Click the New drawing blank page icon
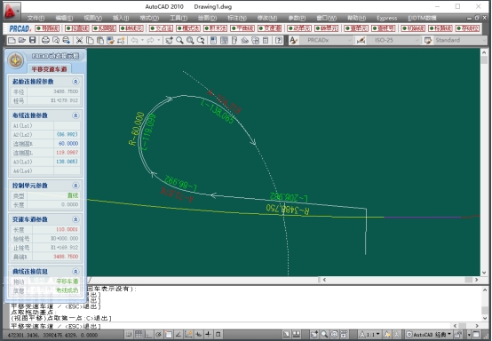This screenshot has width=492, height=341. [12, 40]
